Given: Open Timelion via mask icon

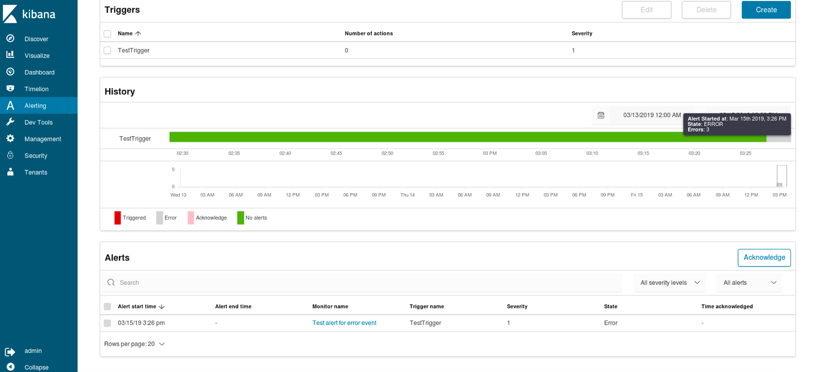Looking at the screenshot, I should 10,88.
